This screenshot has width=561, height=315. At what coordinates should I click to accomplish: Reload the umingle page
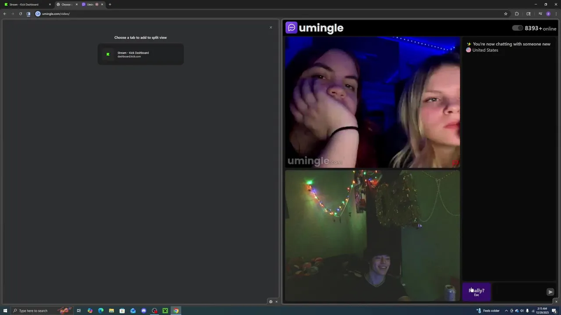pyautogui.click(x=20, y=14)
